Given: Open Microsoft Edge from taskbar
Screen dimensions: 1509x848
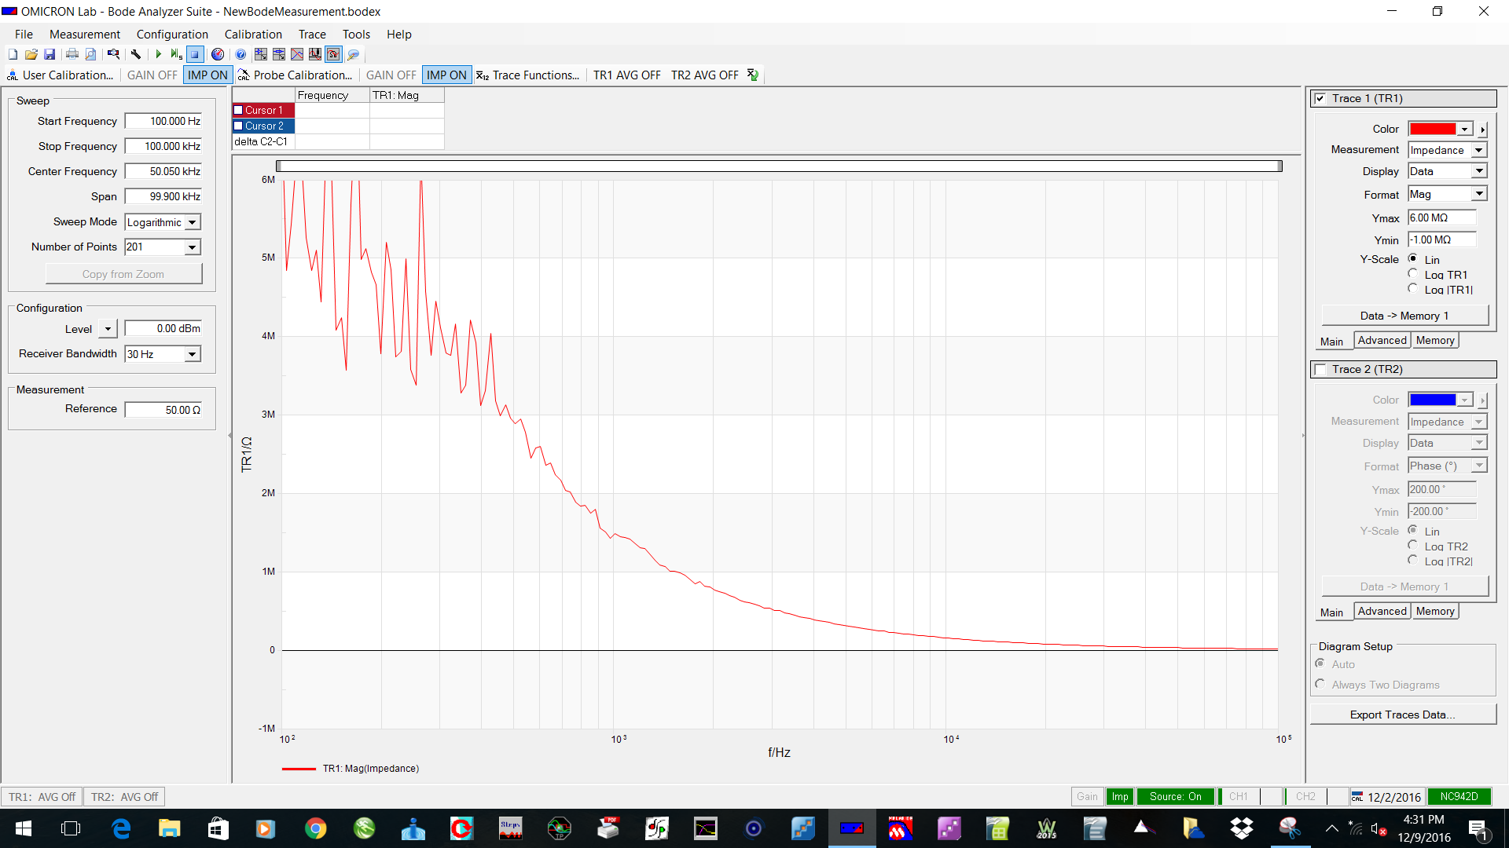Looking at the screenshot, I should [121, 828].
